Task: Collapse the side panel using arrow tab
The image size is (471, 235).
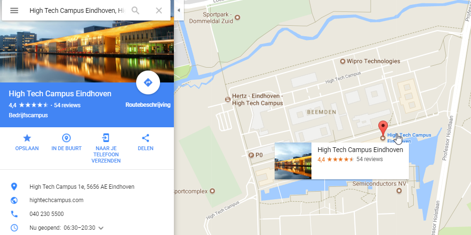Action: point(179,10)
